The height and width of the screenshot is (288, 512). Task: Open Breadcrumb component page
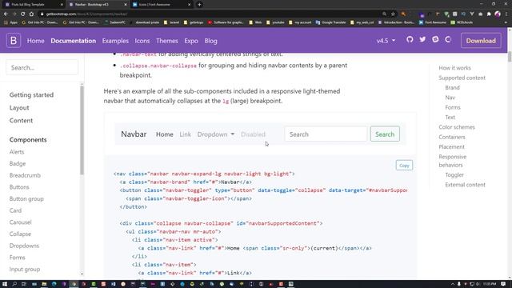tap(25, 175)
